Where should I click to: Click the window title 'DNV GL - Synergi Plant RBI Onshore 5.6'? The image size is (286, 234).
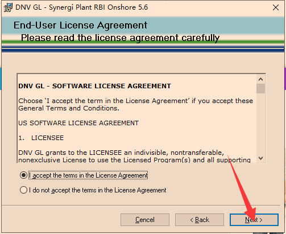click(x=81, y=7)
